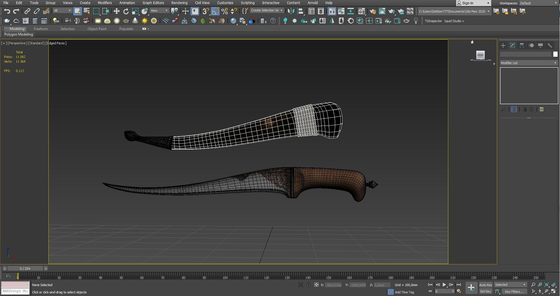Viewport: 560px width, 296px height.
Task: Open the Rendering menu
Action: point(179,3)
